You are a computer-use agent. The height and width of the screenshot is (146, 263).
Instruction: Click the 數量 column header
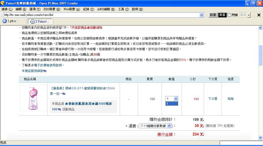tap(172, 79)
